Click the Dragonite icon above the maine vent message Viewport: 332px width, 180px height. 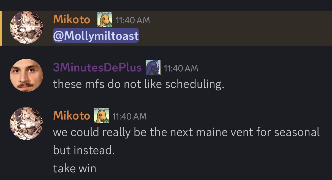tap(101, 115)
